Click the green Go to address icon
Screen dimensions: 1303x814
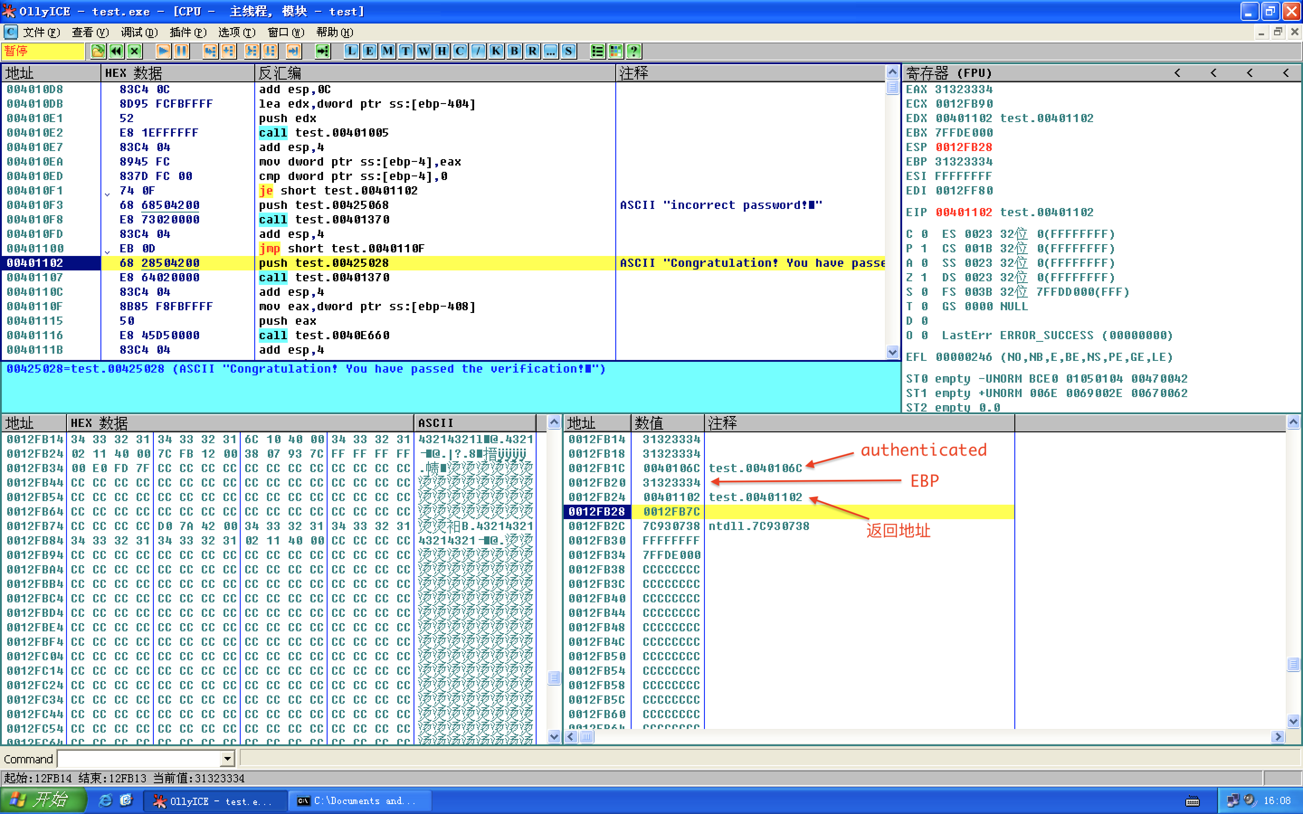pyautogui.click(x=322, y=51)
